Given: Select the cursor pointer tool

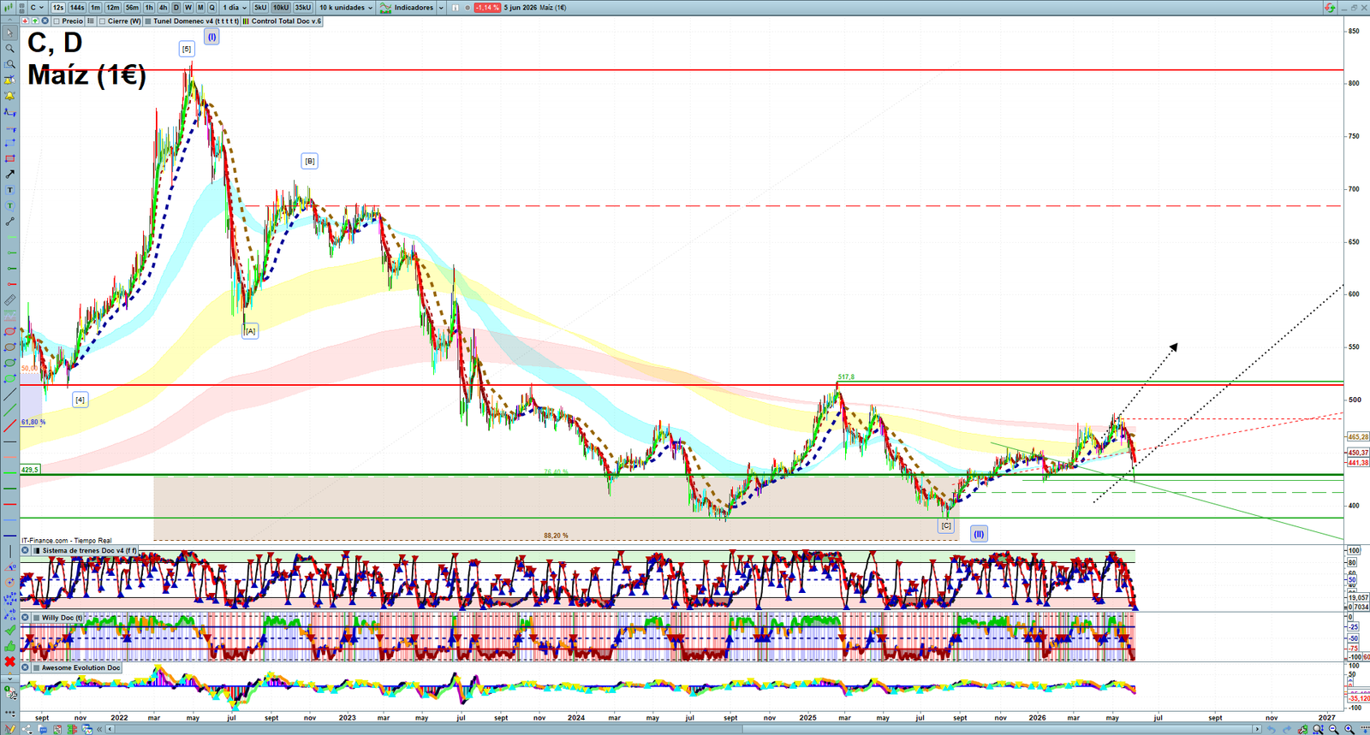Looking at the screenshot, I should point(9,33).
